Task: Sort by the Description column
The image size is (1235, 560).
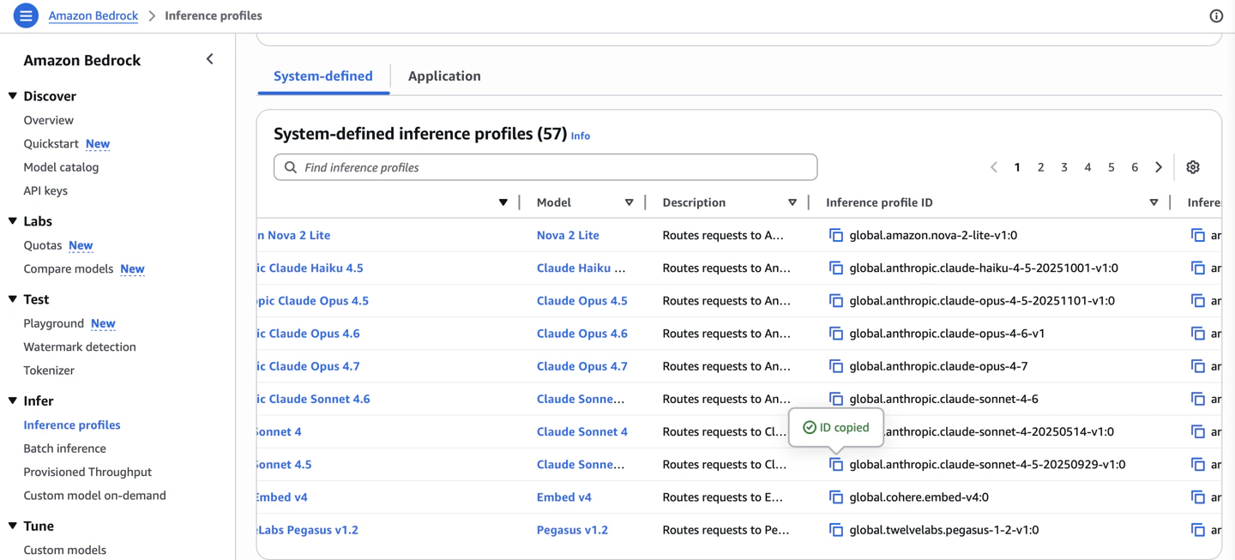Action: (792, 202)
